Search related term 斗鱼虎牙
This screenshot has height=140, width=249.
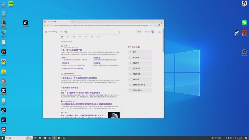pyautogui.click(x=140, y=63)
